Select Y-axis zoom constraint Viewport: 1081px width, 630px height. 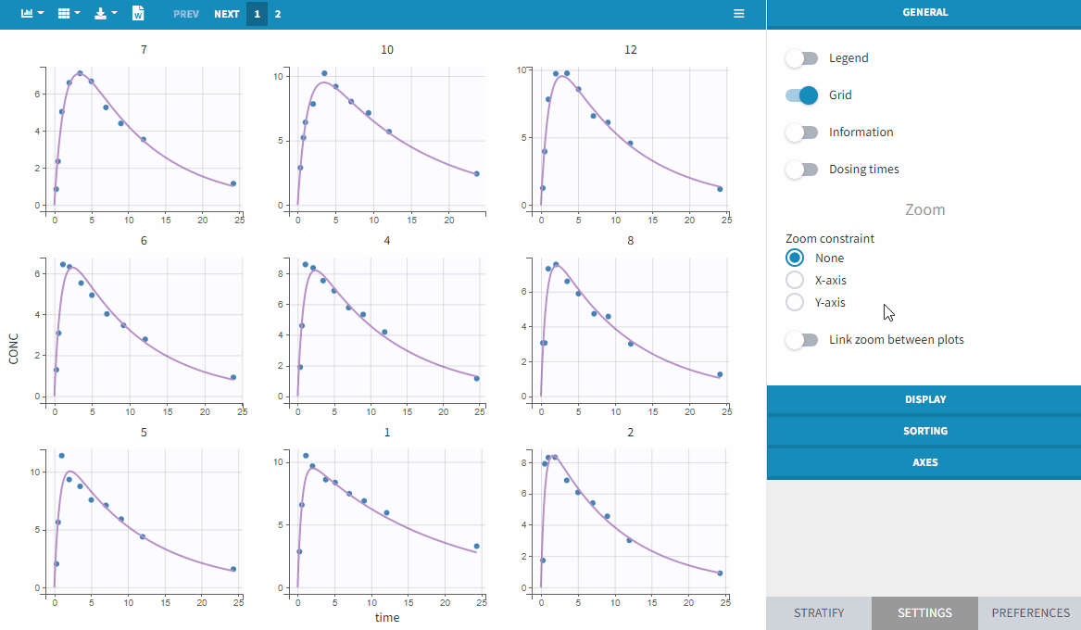pyautogui.click(x=795, y=302)
